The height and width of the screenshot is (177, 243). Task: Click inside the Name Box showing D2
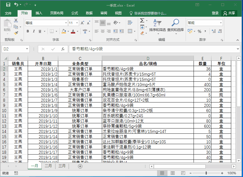[x=14, y=49]
